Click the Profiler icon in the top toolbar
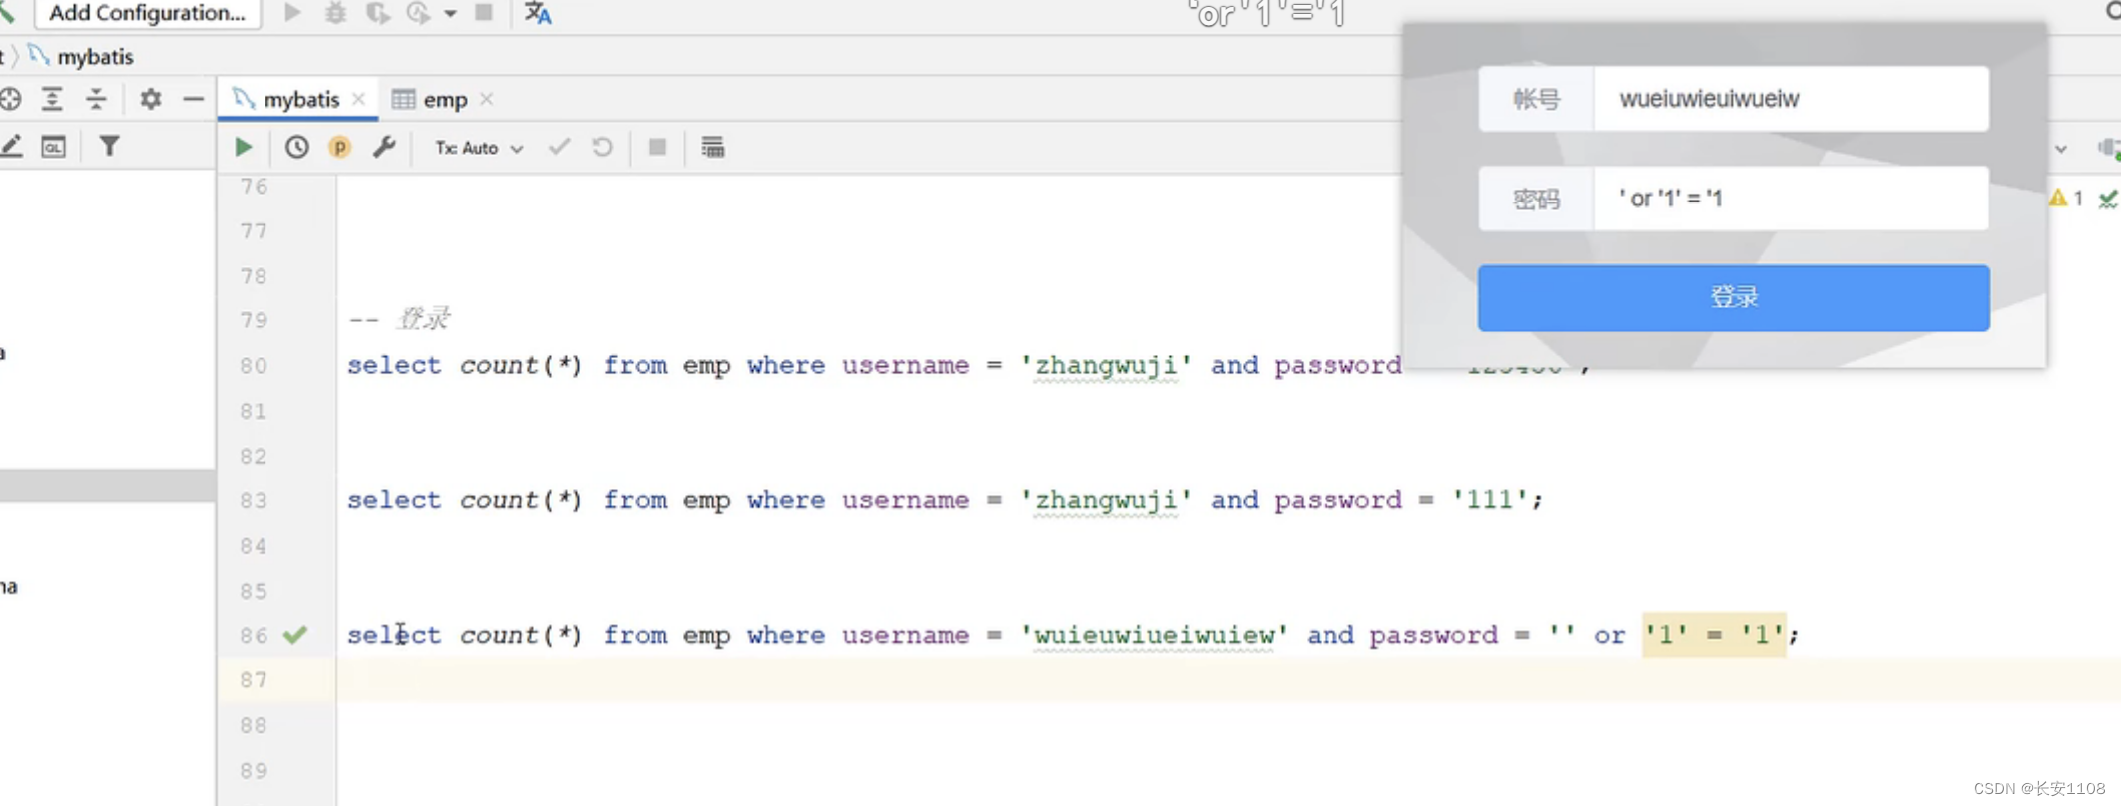2121x806 pixels. click(x=418, y=13)
